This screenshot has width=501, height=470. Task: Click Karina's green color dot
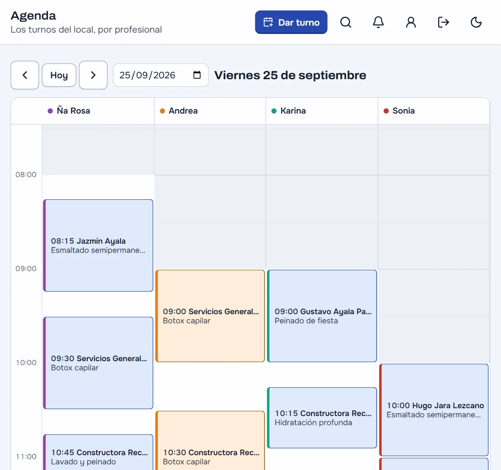274,111
